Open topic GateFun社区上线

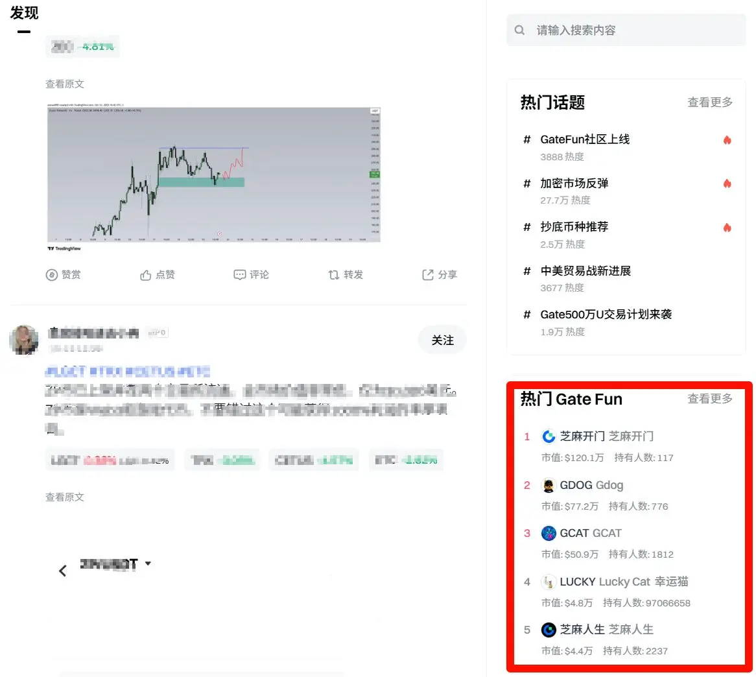pyautogui.click(x=585, y=140)
